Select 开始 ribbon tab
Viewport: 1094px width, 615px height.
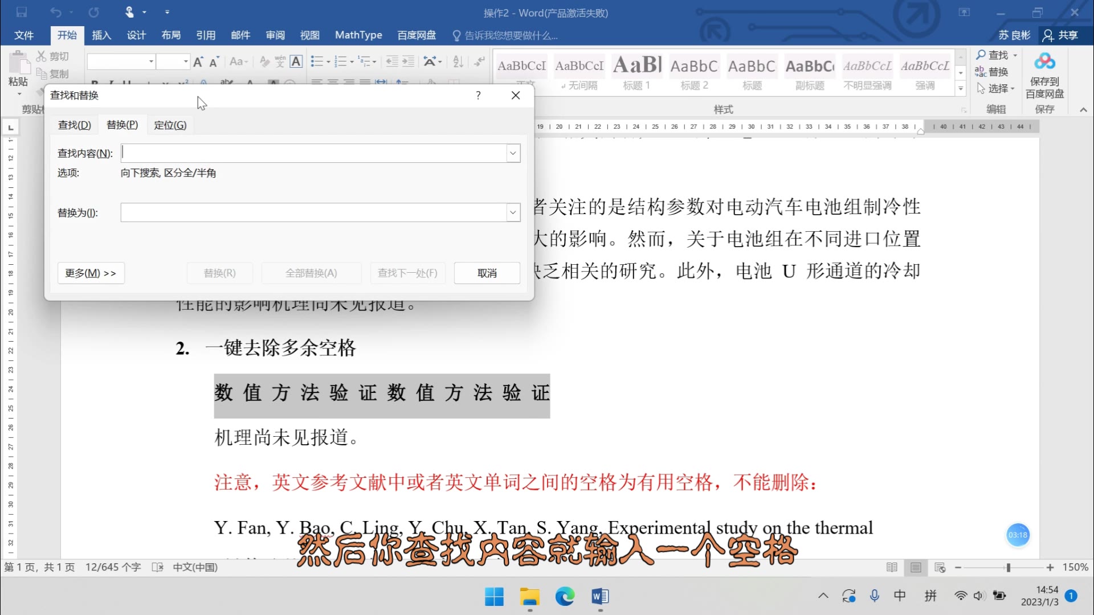click(67, 35)
